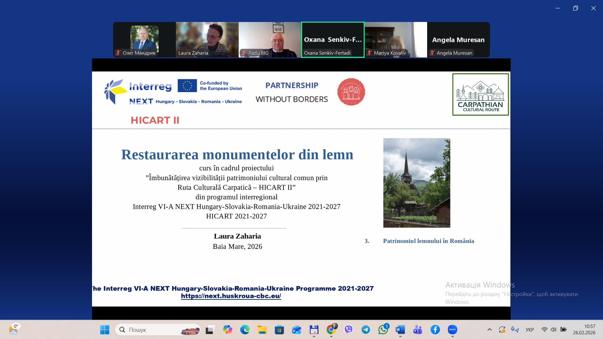This screenshot has width=603, height=339.
Task: Expand hidden system tray icons
Action: (489, 330)
